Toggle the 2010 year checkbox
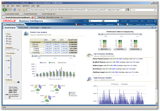This screenshot has height=111, width=160. (x=7, y=41)
